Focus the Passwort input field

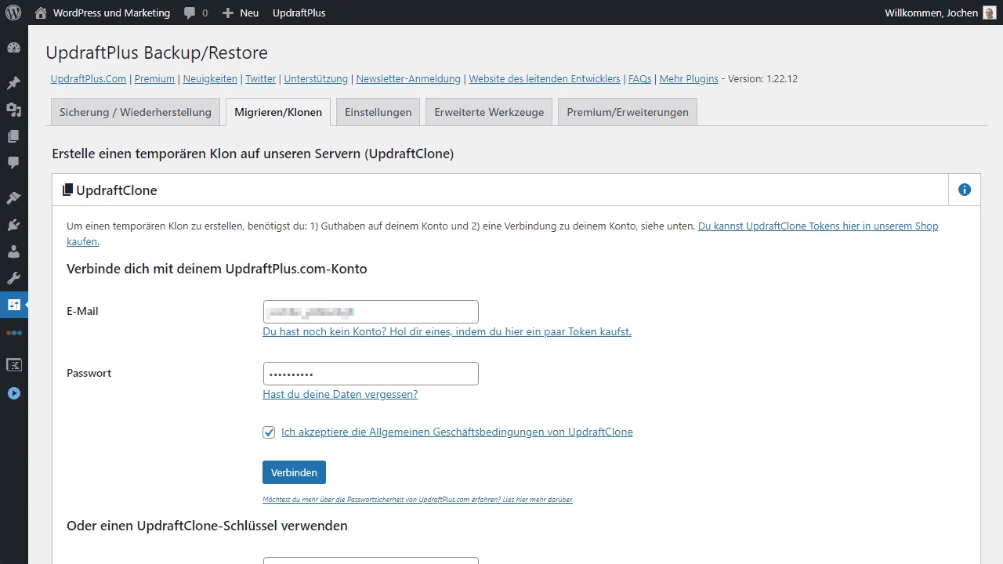(371, 374)
